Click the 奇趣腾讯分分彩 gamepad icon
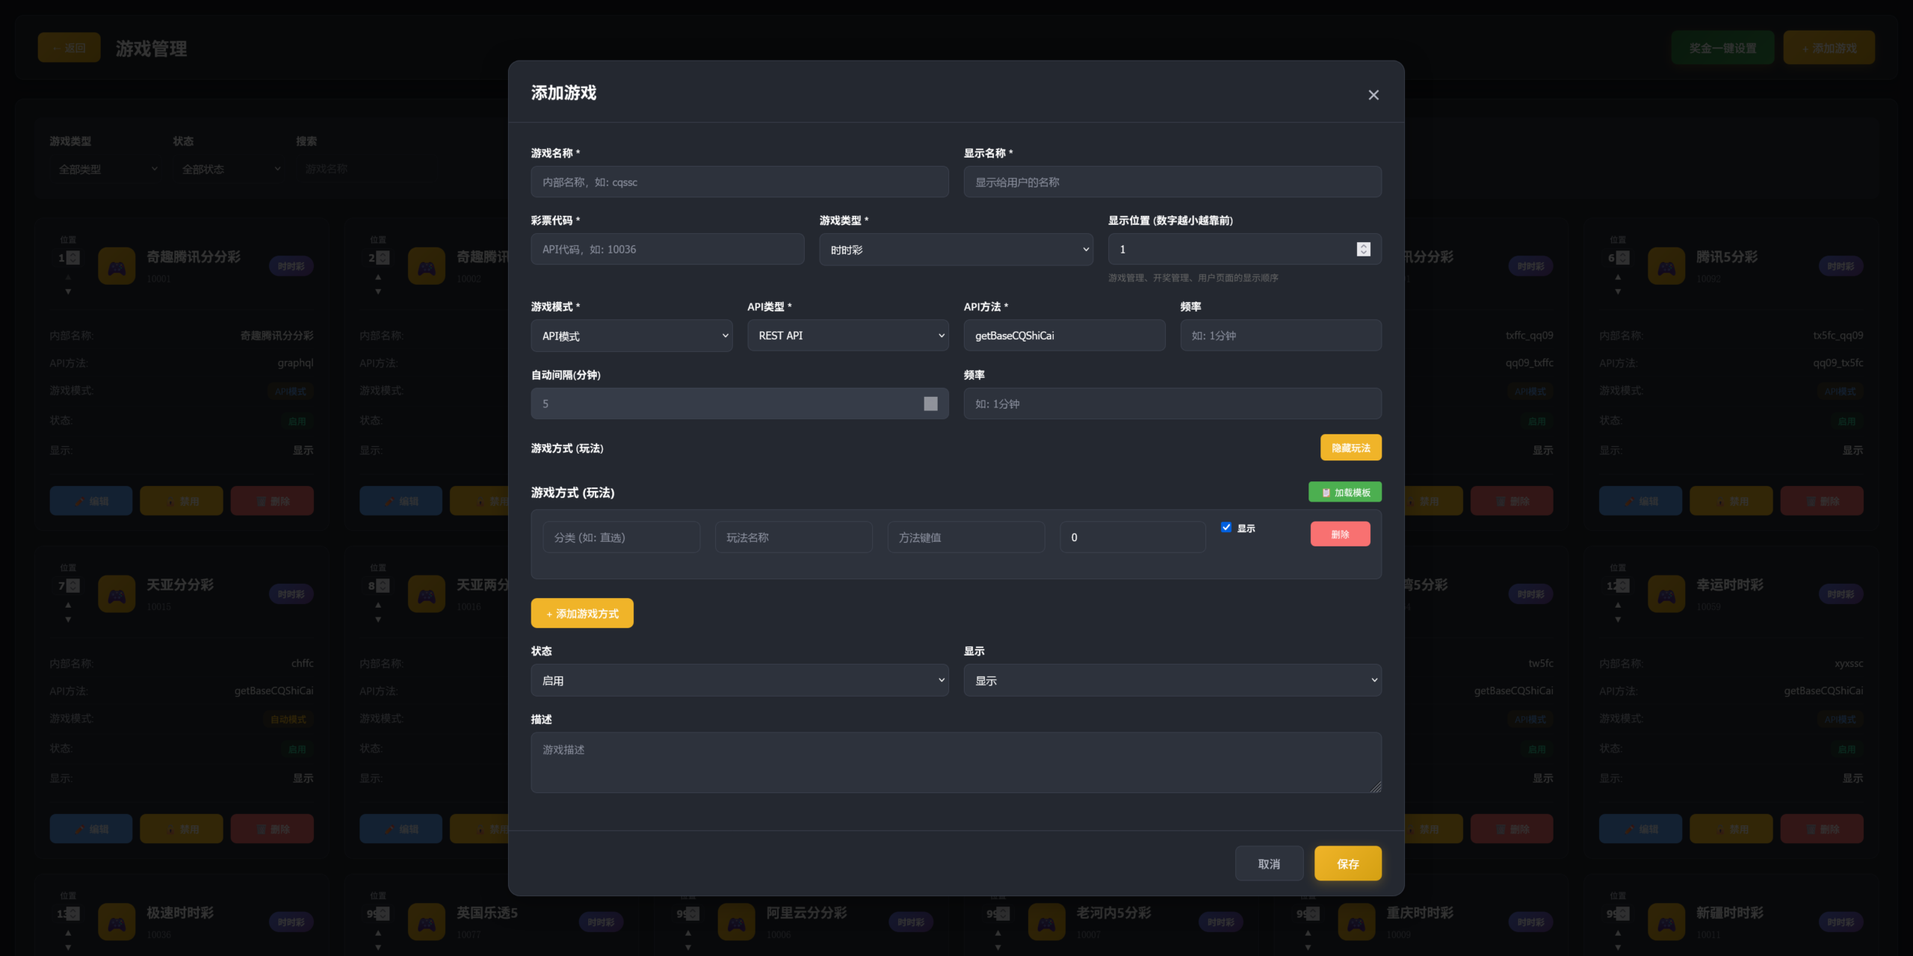This screenshot has width=1913, height=956. [117, 265]
